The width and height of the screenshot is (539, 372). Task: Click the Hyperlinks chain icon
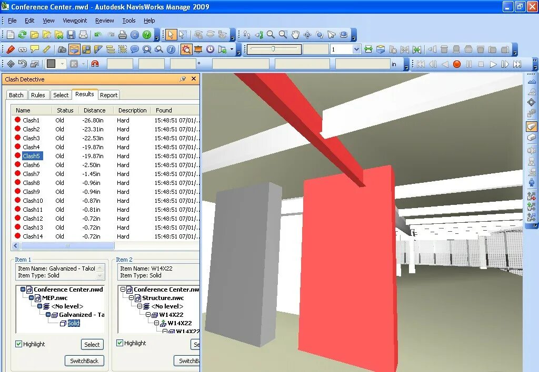click(x=22, y=49)
